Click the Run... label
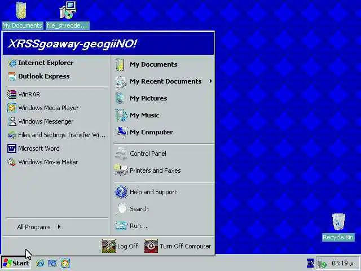The width and height of the screenshot is (361, 271). click(x=138, y=226)
